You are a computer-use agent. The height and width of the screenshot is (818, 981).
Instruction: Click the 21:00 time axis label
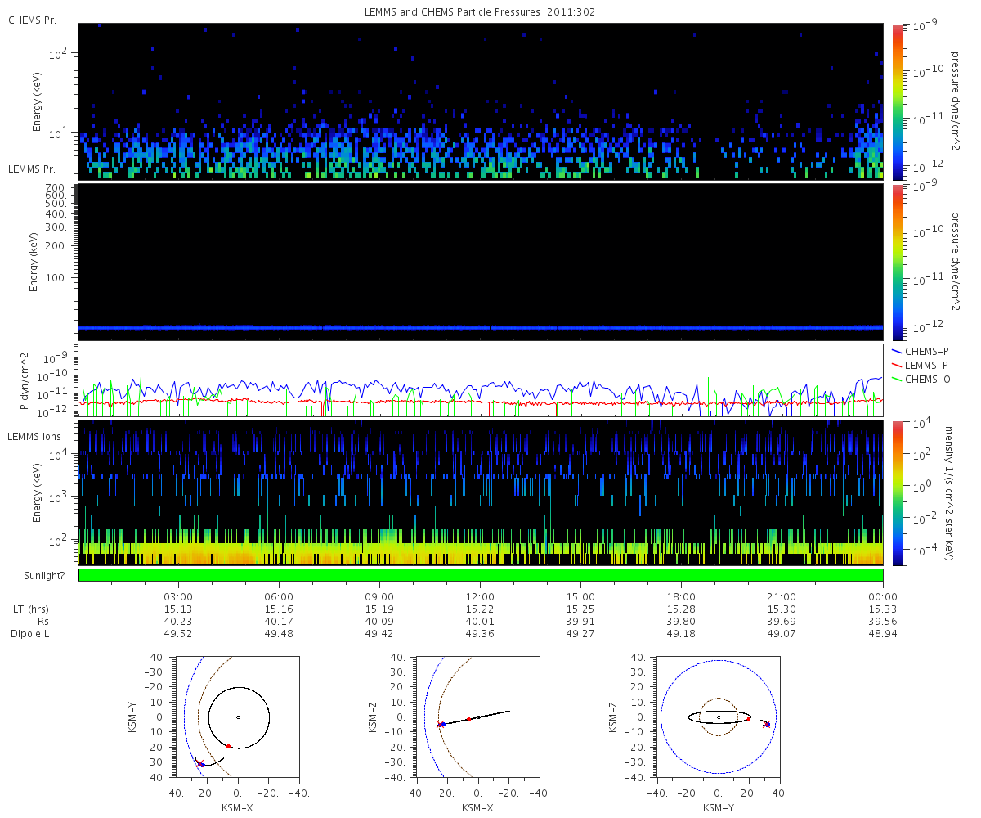(782, 596)
